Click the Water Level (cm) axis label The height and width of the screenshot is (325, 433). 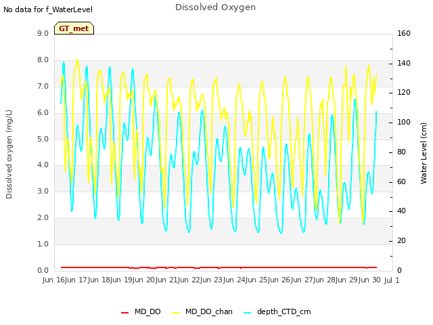424,154
